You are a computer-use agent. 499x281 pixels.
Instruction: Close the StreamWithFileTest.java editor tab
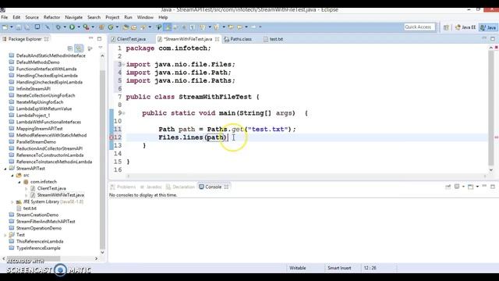click(217, 39)
